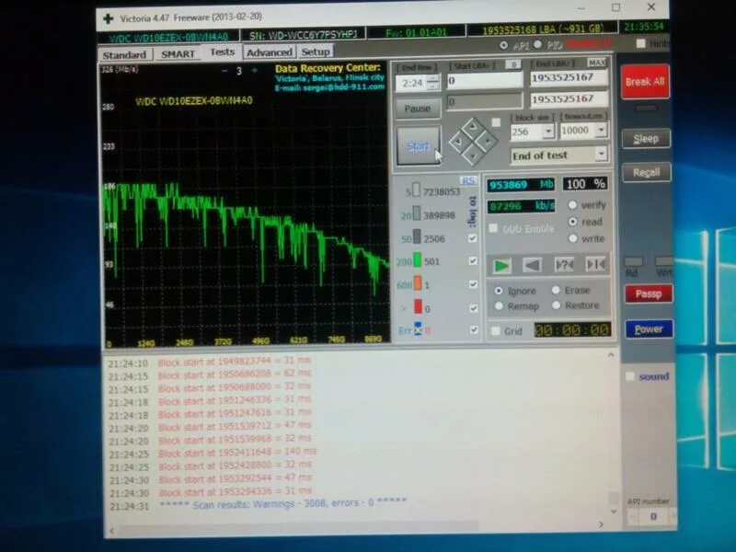Click the Pause button

418,109
